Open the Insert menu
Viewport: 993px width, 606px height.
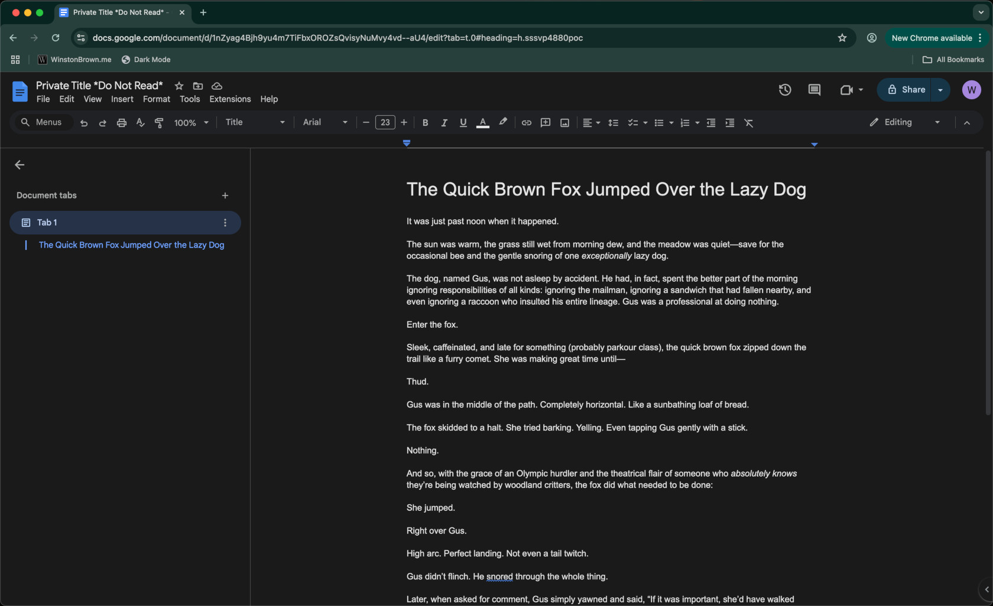click(x=122, y=99)
